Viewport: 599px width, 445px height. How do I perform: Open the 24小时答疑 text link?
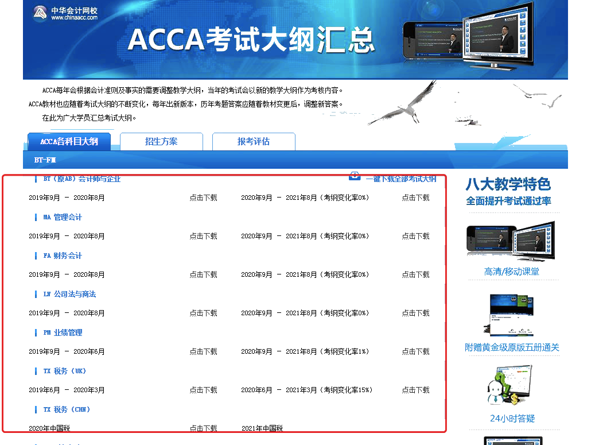[x=512, y=419]
